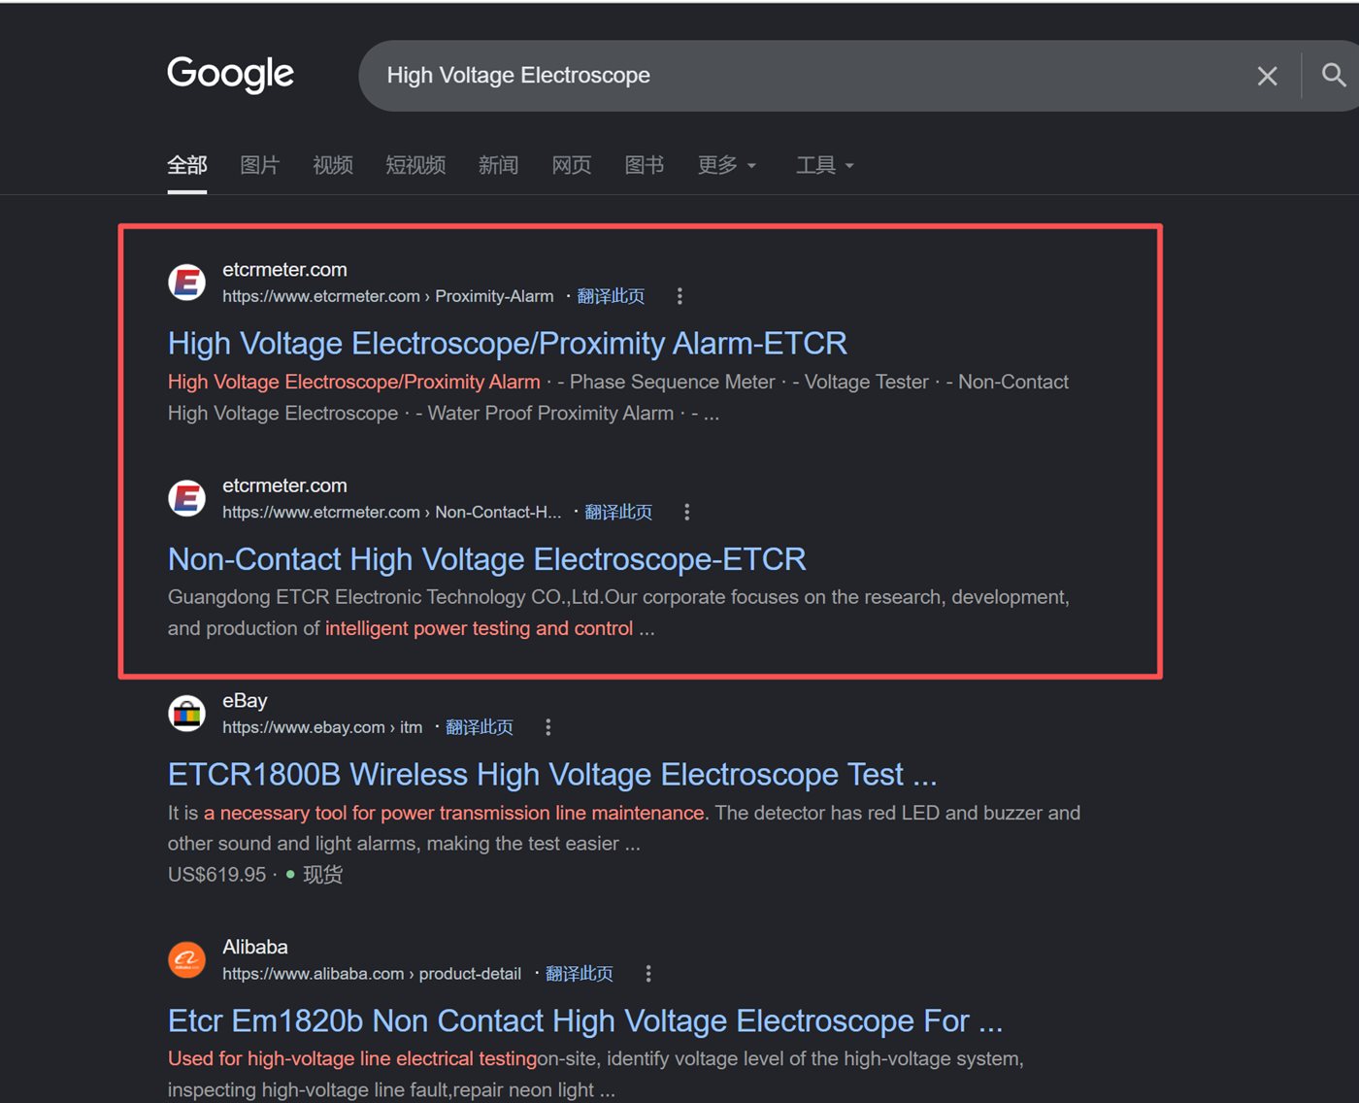
Task: Click the magnifier search icon
Action: [1334, 75]
